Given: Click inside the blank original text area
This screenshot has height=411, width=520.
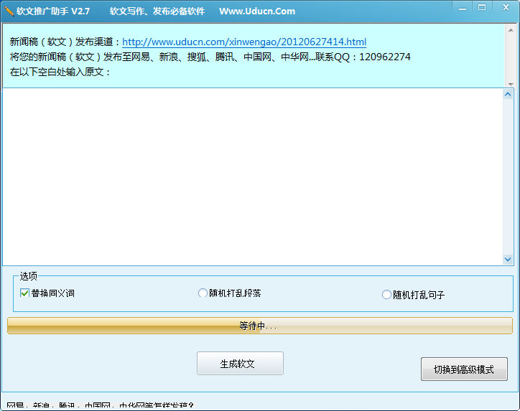Looking at the screenshot, I should pos(253,176).
